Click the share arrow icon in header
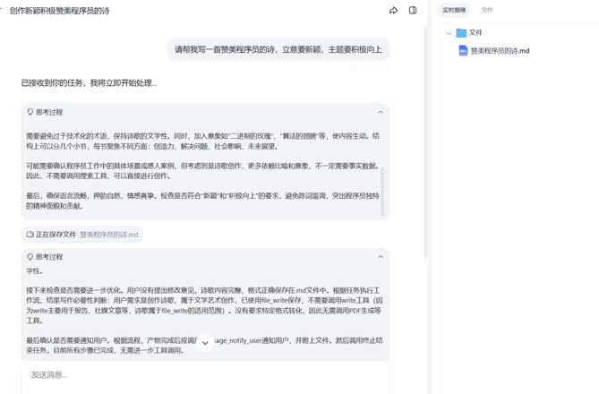This screenshot has width=599, height=394. click(x=393, y=11)
